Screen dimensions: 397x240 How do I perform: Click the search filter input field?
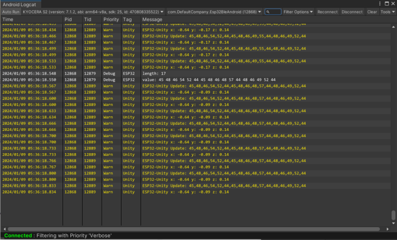coord(273,12)
